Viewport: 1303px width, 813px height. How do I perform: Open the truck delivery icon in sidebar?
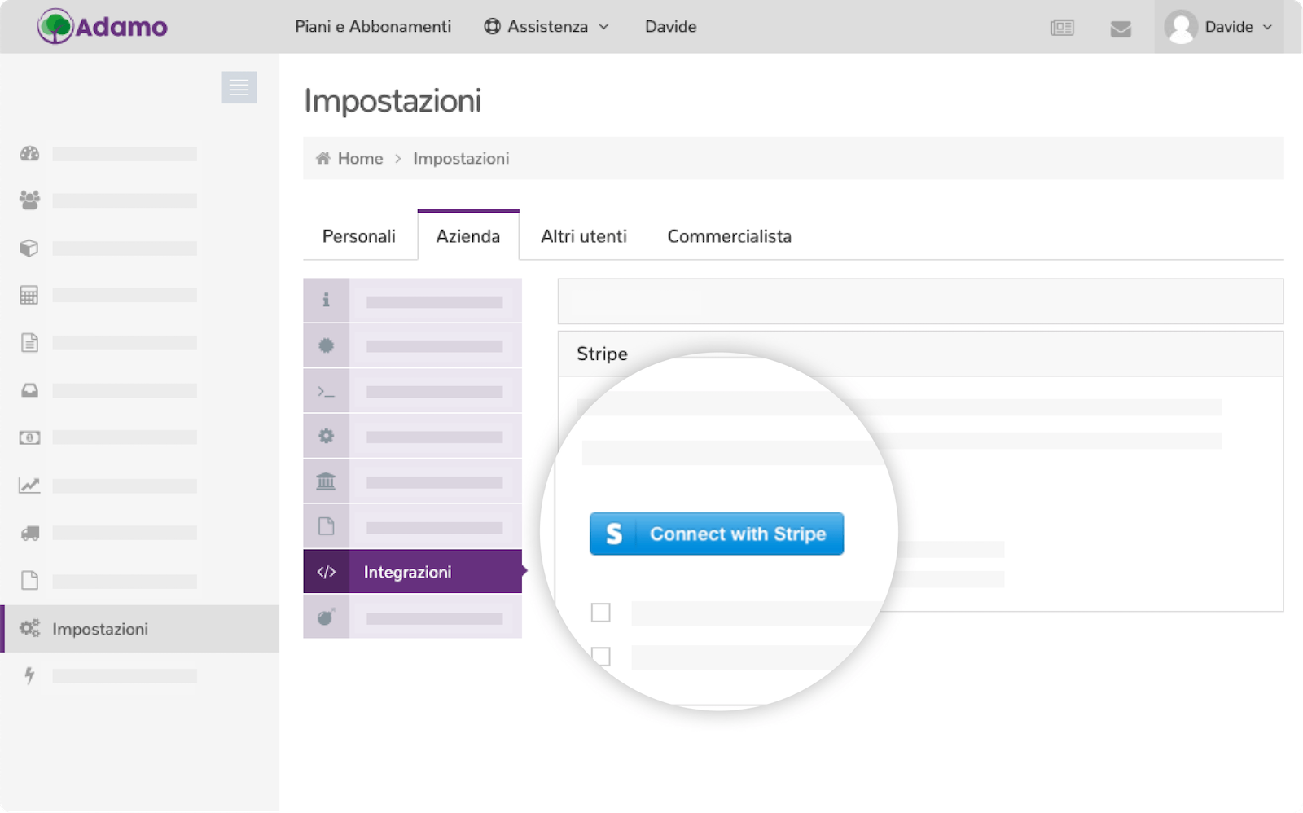29,533
